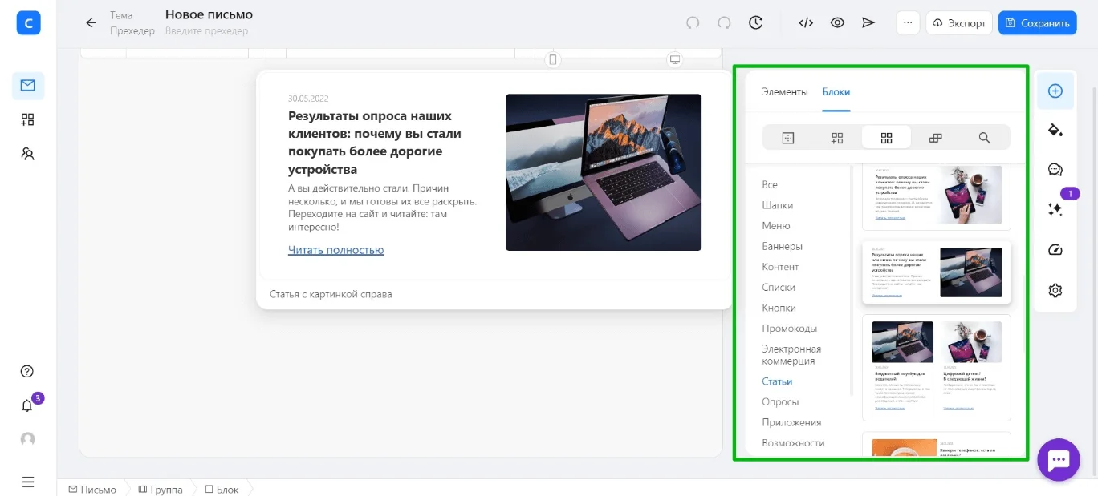The image size is (1098, 496).
Task: Open the AI sparkle assistant icon
Action: [1055, 209]
